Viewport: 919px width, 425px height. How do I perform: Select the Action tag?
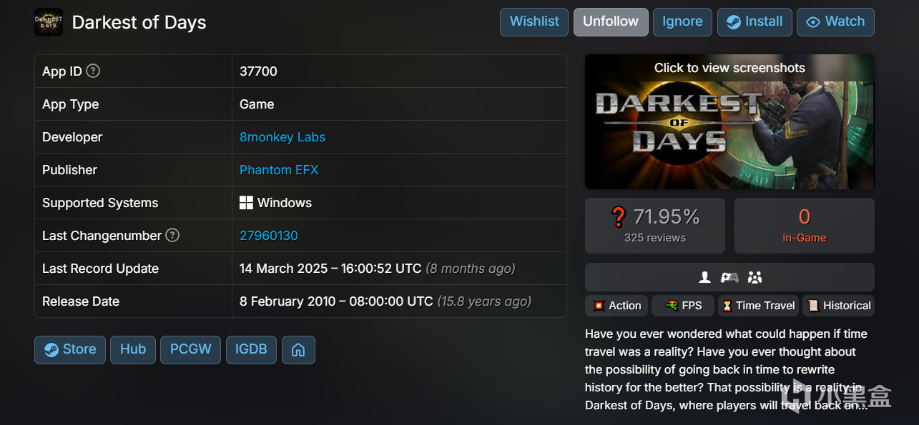pos(616,306)
